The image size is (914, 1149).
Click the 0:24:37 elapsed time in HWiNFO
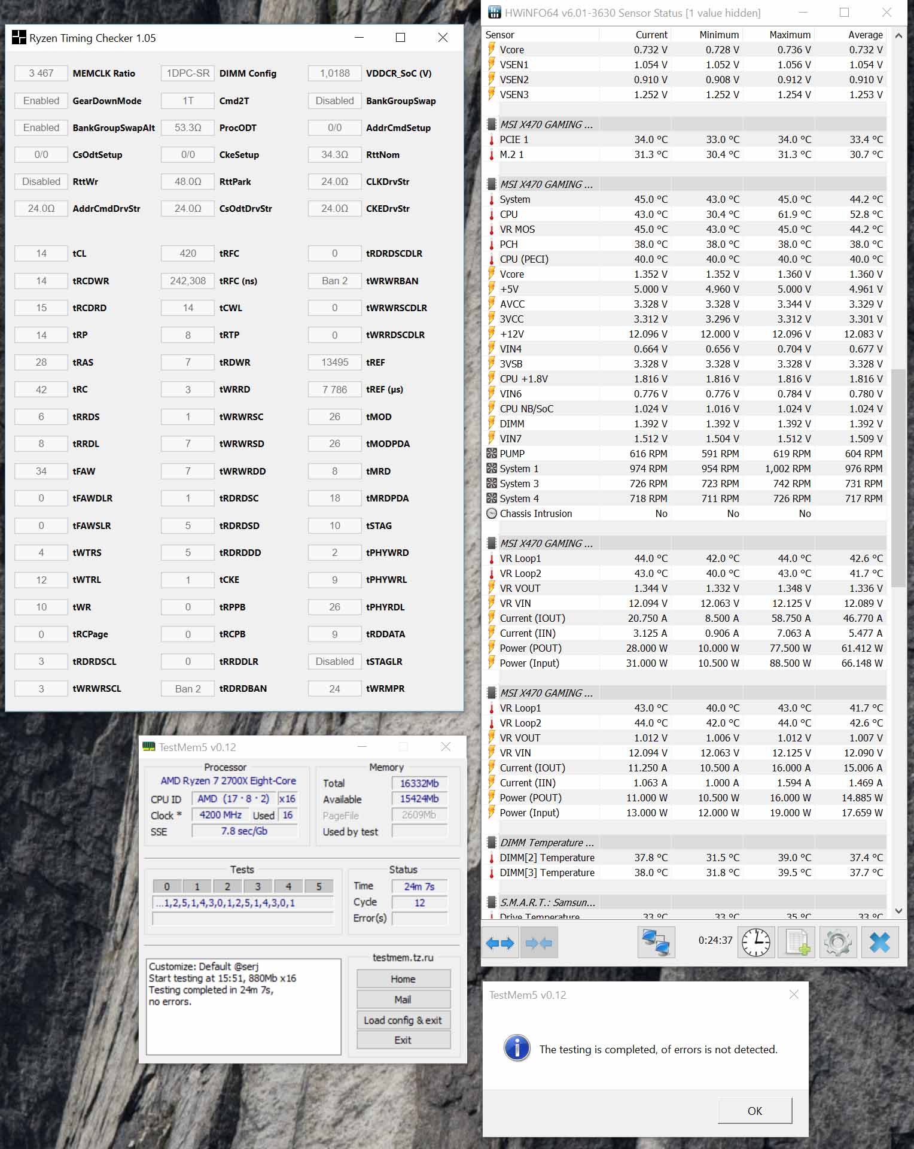tap(715, 941)
